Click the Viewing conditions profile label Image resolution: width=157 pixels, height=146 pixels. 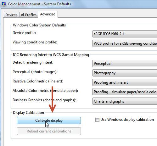(35, 42)
